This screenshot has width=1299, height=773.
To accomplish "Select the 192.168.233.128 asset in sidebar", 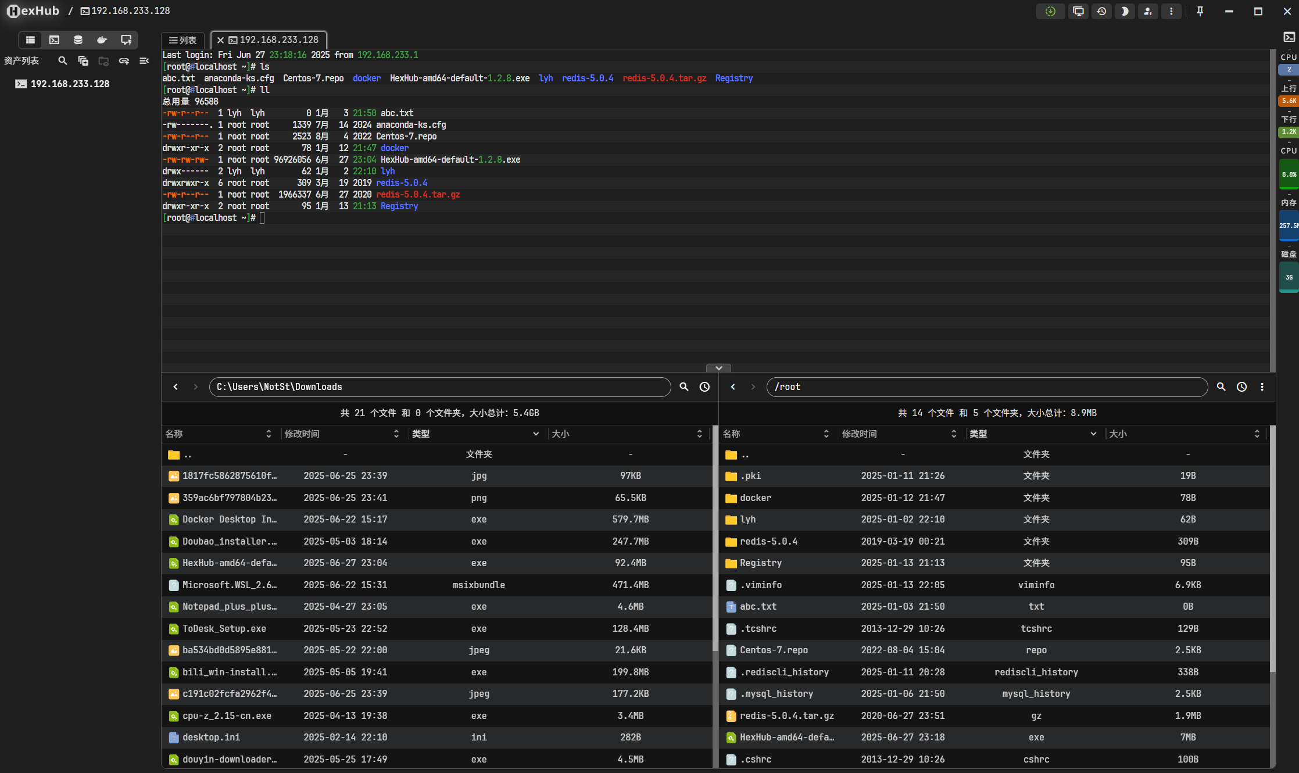I will pos(70,84).
